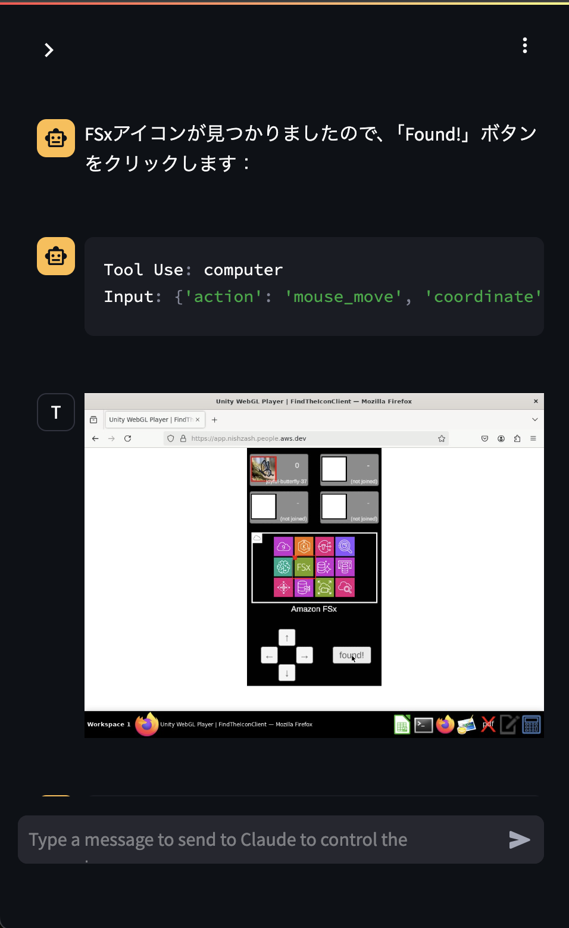Select the green FSx tile

coord(304,567)
